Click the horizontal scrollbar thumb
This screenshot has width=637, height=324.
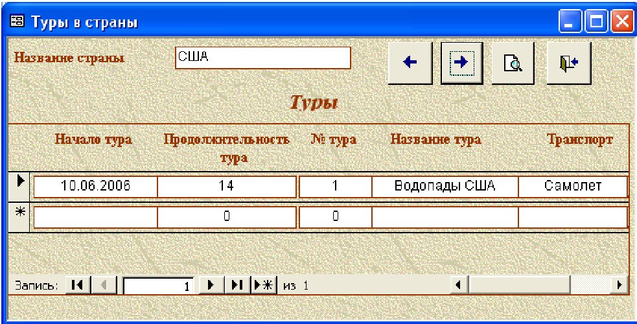(519, 285)
